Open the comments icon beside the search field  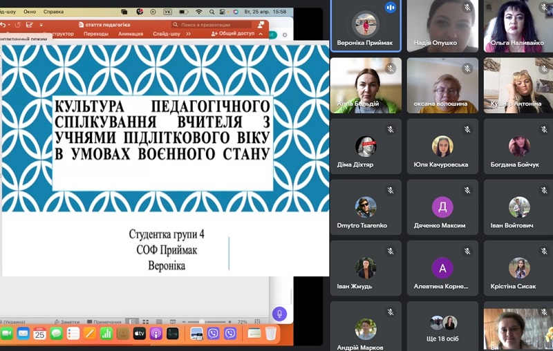261,24
